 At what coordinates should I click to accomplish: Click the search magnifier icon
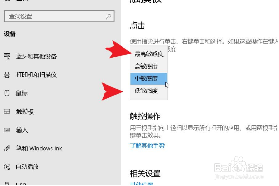click(109, 16)
